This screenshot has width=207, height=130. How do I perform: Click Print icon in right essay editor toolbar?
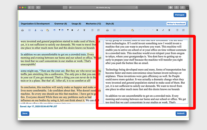(x=107, y=30)
